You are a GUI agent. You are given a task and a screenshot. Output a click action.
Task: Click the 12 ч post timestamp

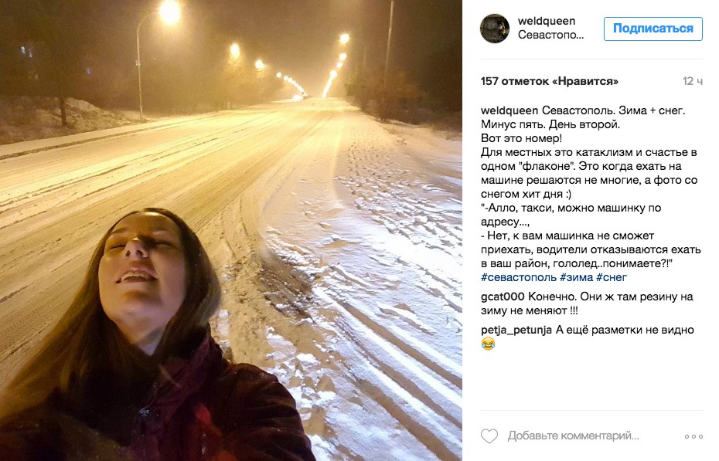[x=693, y=81]
